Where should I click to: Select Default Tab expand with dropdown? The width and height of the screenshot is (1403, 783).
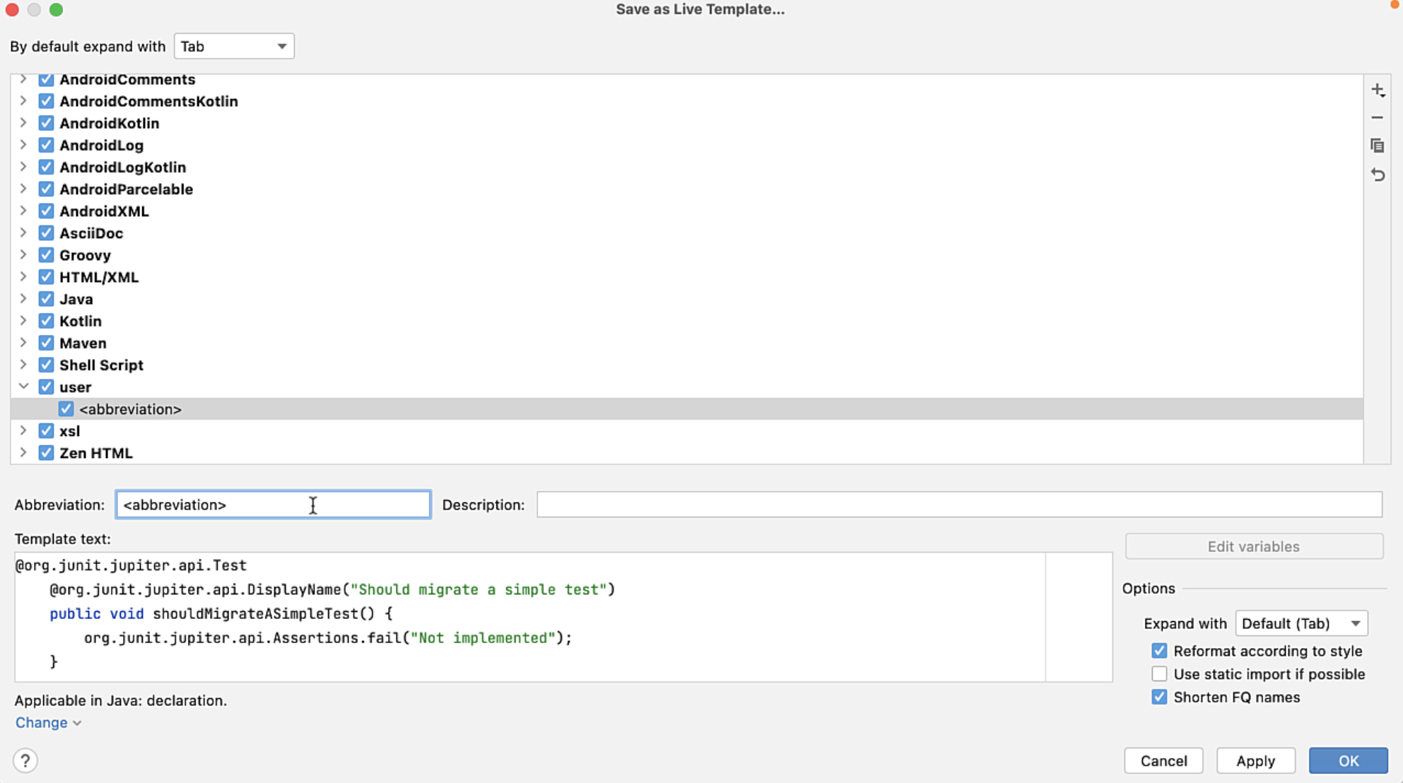(1301, 623)
